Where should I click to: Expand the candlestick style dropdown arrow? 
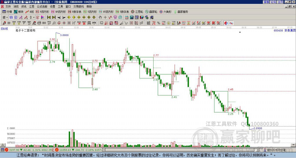tap(34, 17)
